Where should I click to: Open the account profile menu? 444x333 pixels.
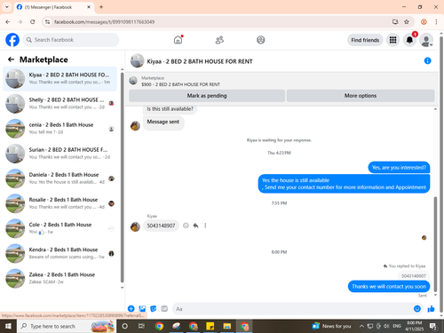[426, 40]
